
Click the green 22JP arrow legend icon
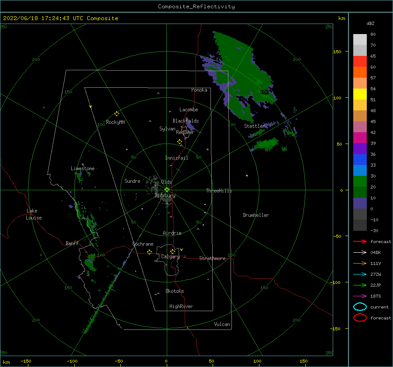360,285
